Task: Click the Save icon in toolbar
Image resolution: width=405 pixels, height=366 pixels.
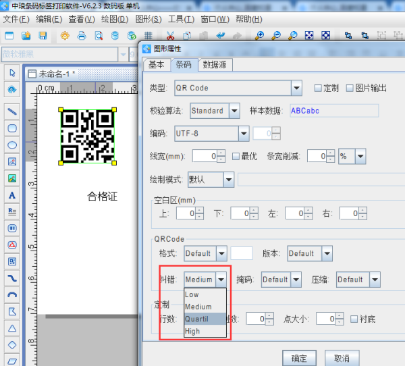Action: tap(43, 35)
